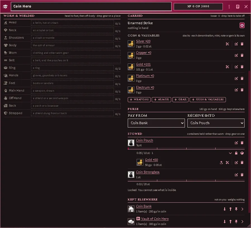The height and width of the screenshot is (228, 251).
Task: Edit the Silver ×20 entry
Action: [236, 44]
